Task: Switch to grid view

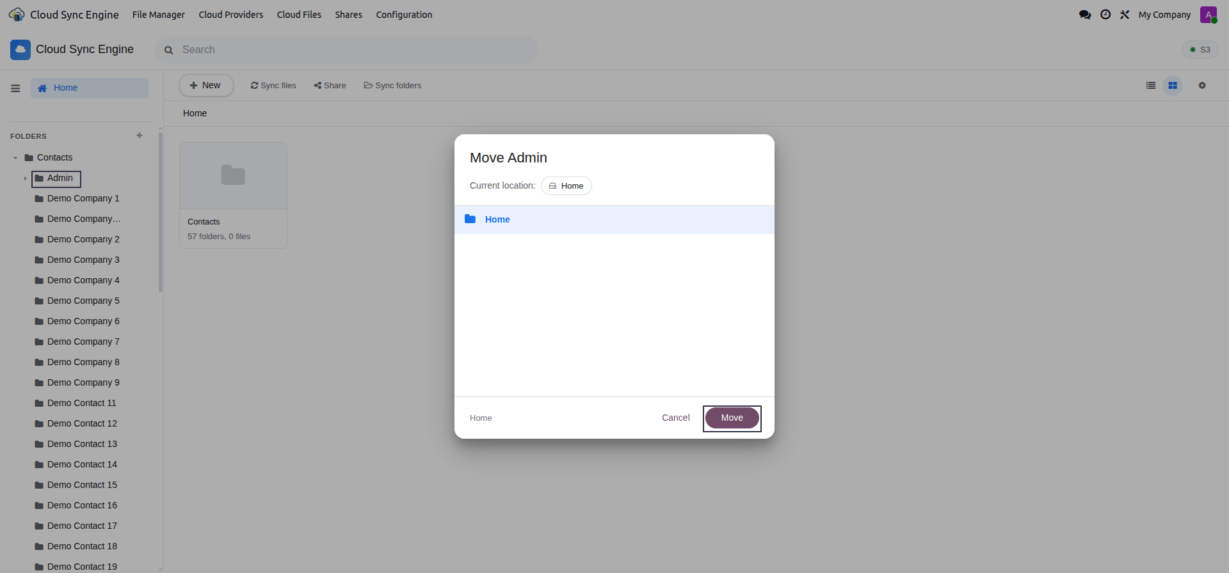Action: click(1173, 85)
